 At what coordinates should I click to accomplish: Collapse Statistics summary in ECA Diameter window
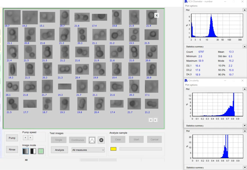[x=244, y=46]
